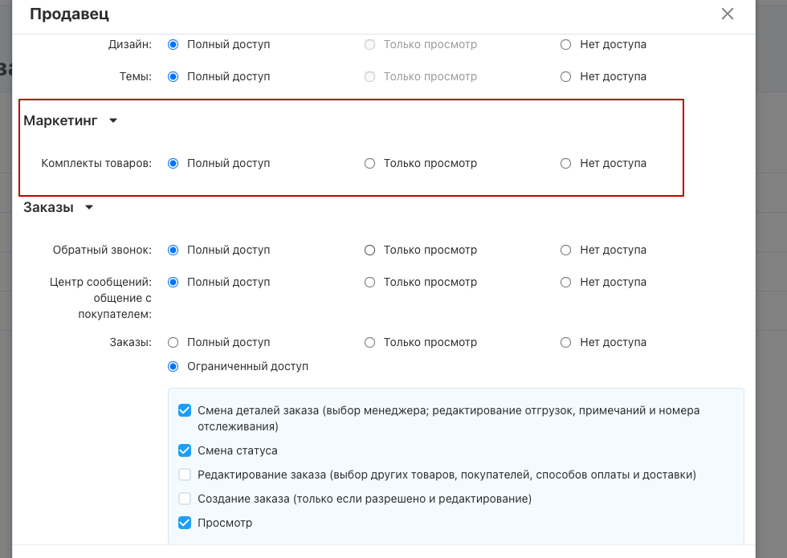Click the Заказы section heading
Screen dimensions: 787x558
pyautogui.click(x=49, y=207)
